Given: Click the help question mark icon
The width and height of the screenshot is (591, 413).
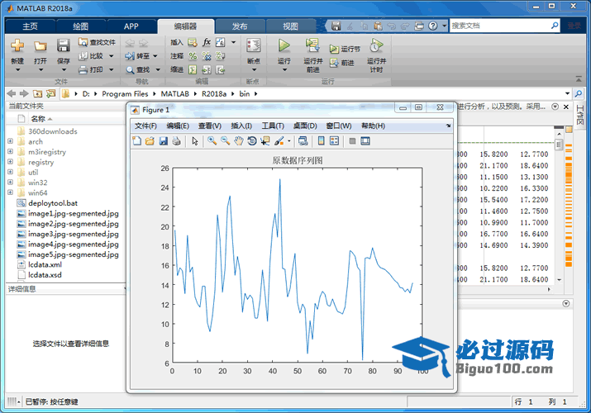Looking at the screenshot, I should tap(433, 26).
